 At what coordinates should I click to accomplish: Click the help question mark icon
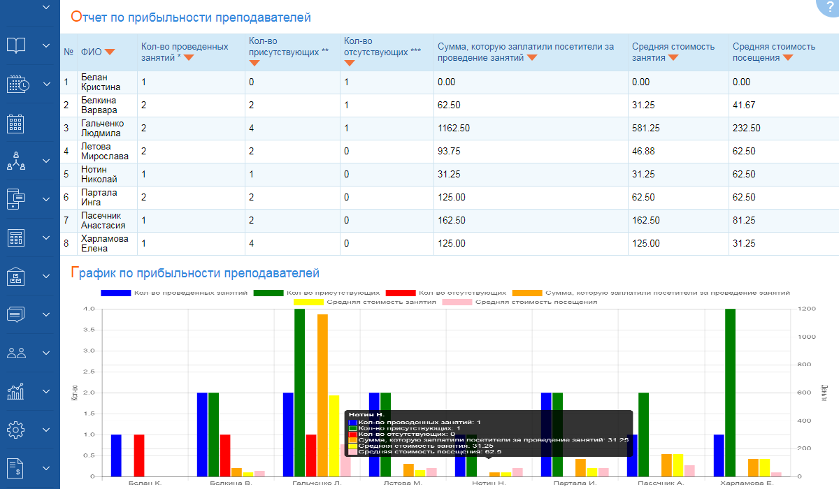point(829,6)
